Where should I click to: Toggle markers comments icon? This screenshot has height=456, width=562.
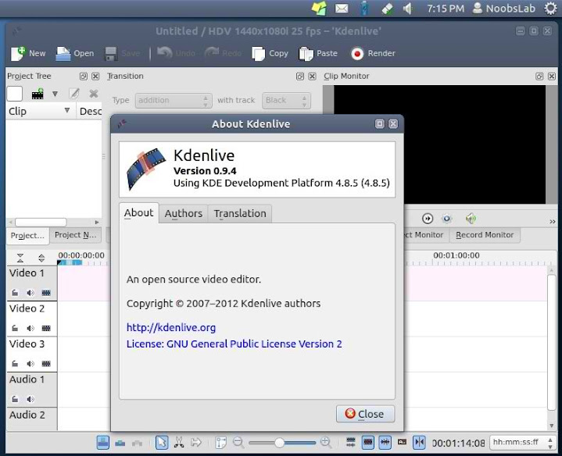pos(402,443)
